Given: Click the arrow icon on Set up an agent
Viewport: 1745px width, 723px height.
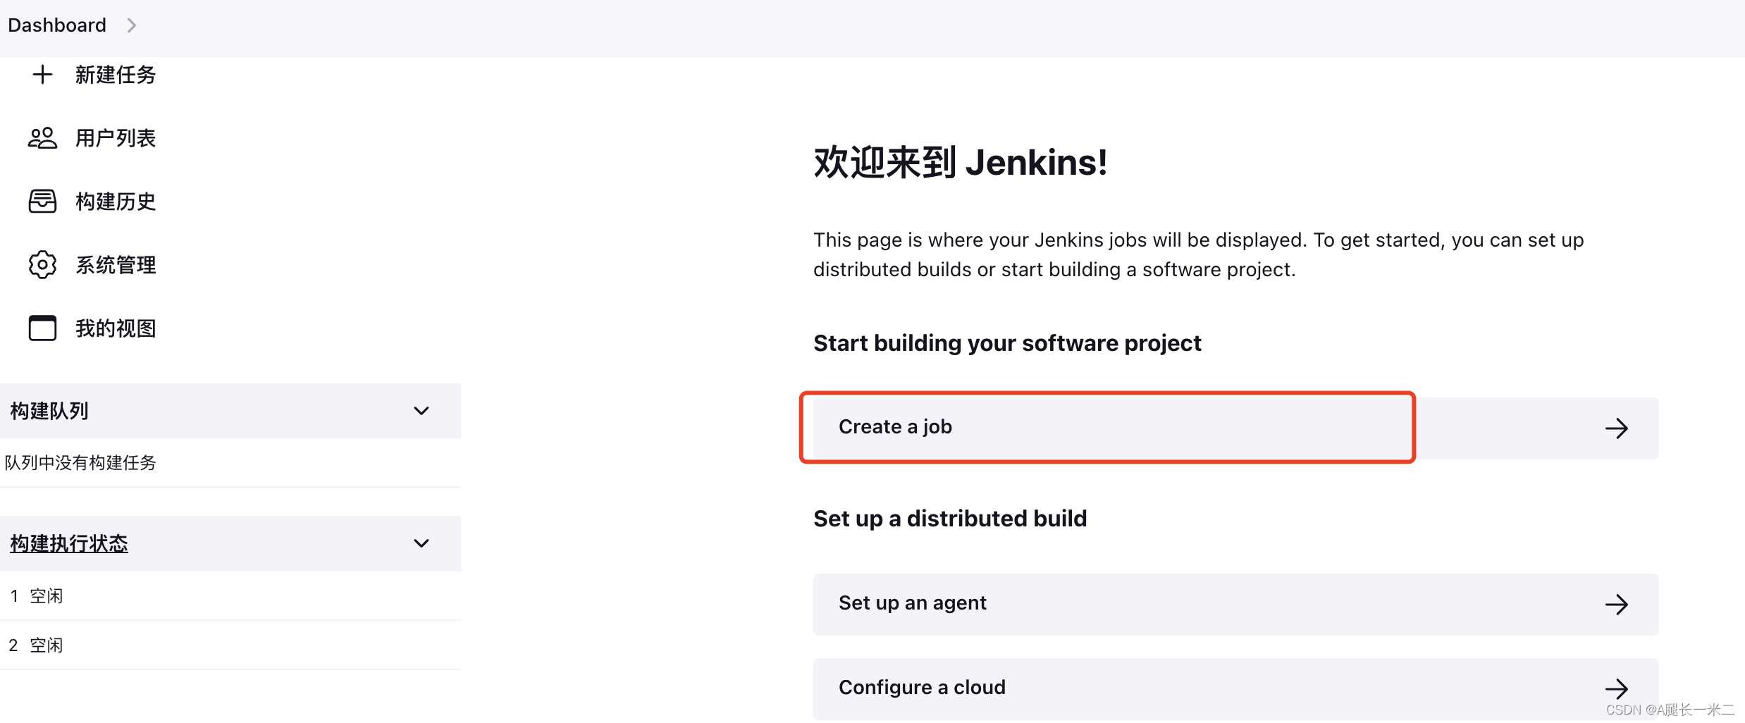Looking at the screenshot, I should point(1616,605).
